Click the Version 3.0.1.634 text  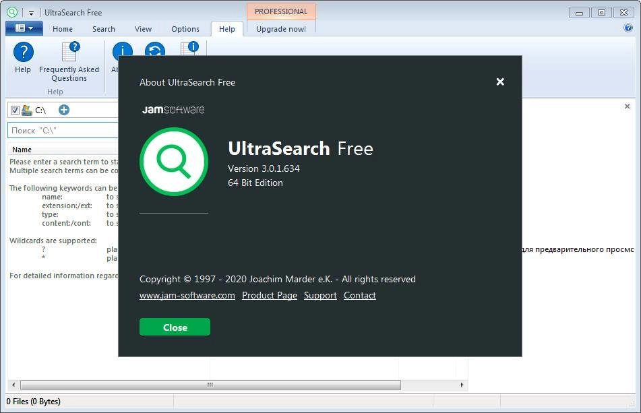[x=264, y=168]
